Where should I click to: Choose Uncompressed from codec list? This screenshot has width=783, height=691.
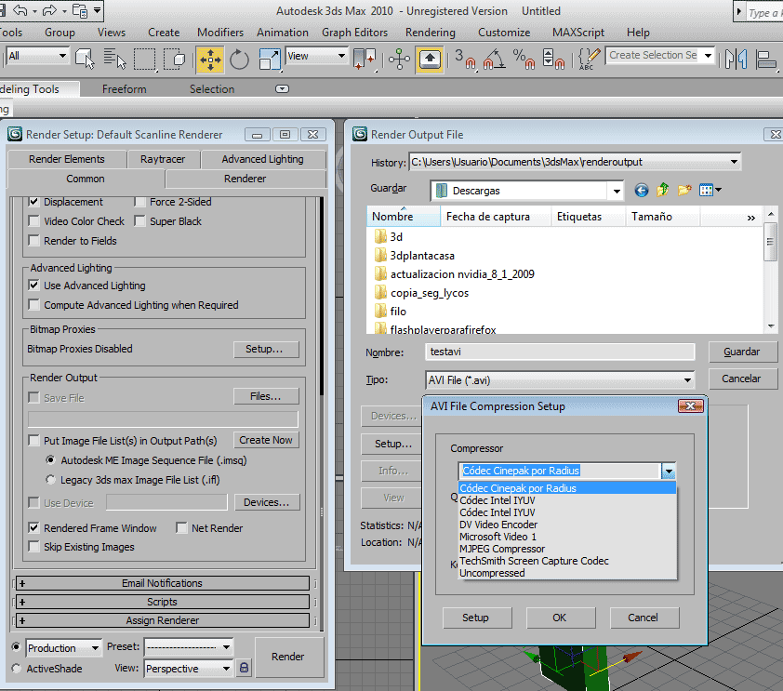[x=566, y=573]
